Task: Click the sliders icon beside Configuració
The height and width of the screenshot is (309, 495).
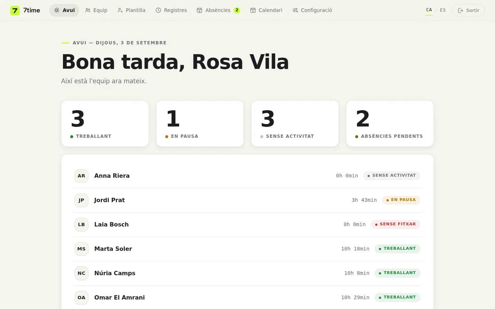Action: [x=295, y=10]
